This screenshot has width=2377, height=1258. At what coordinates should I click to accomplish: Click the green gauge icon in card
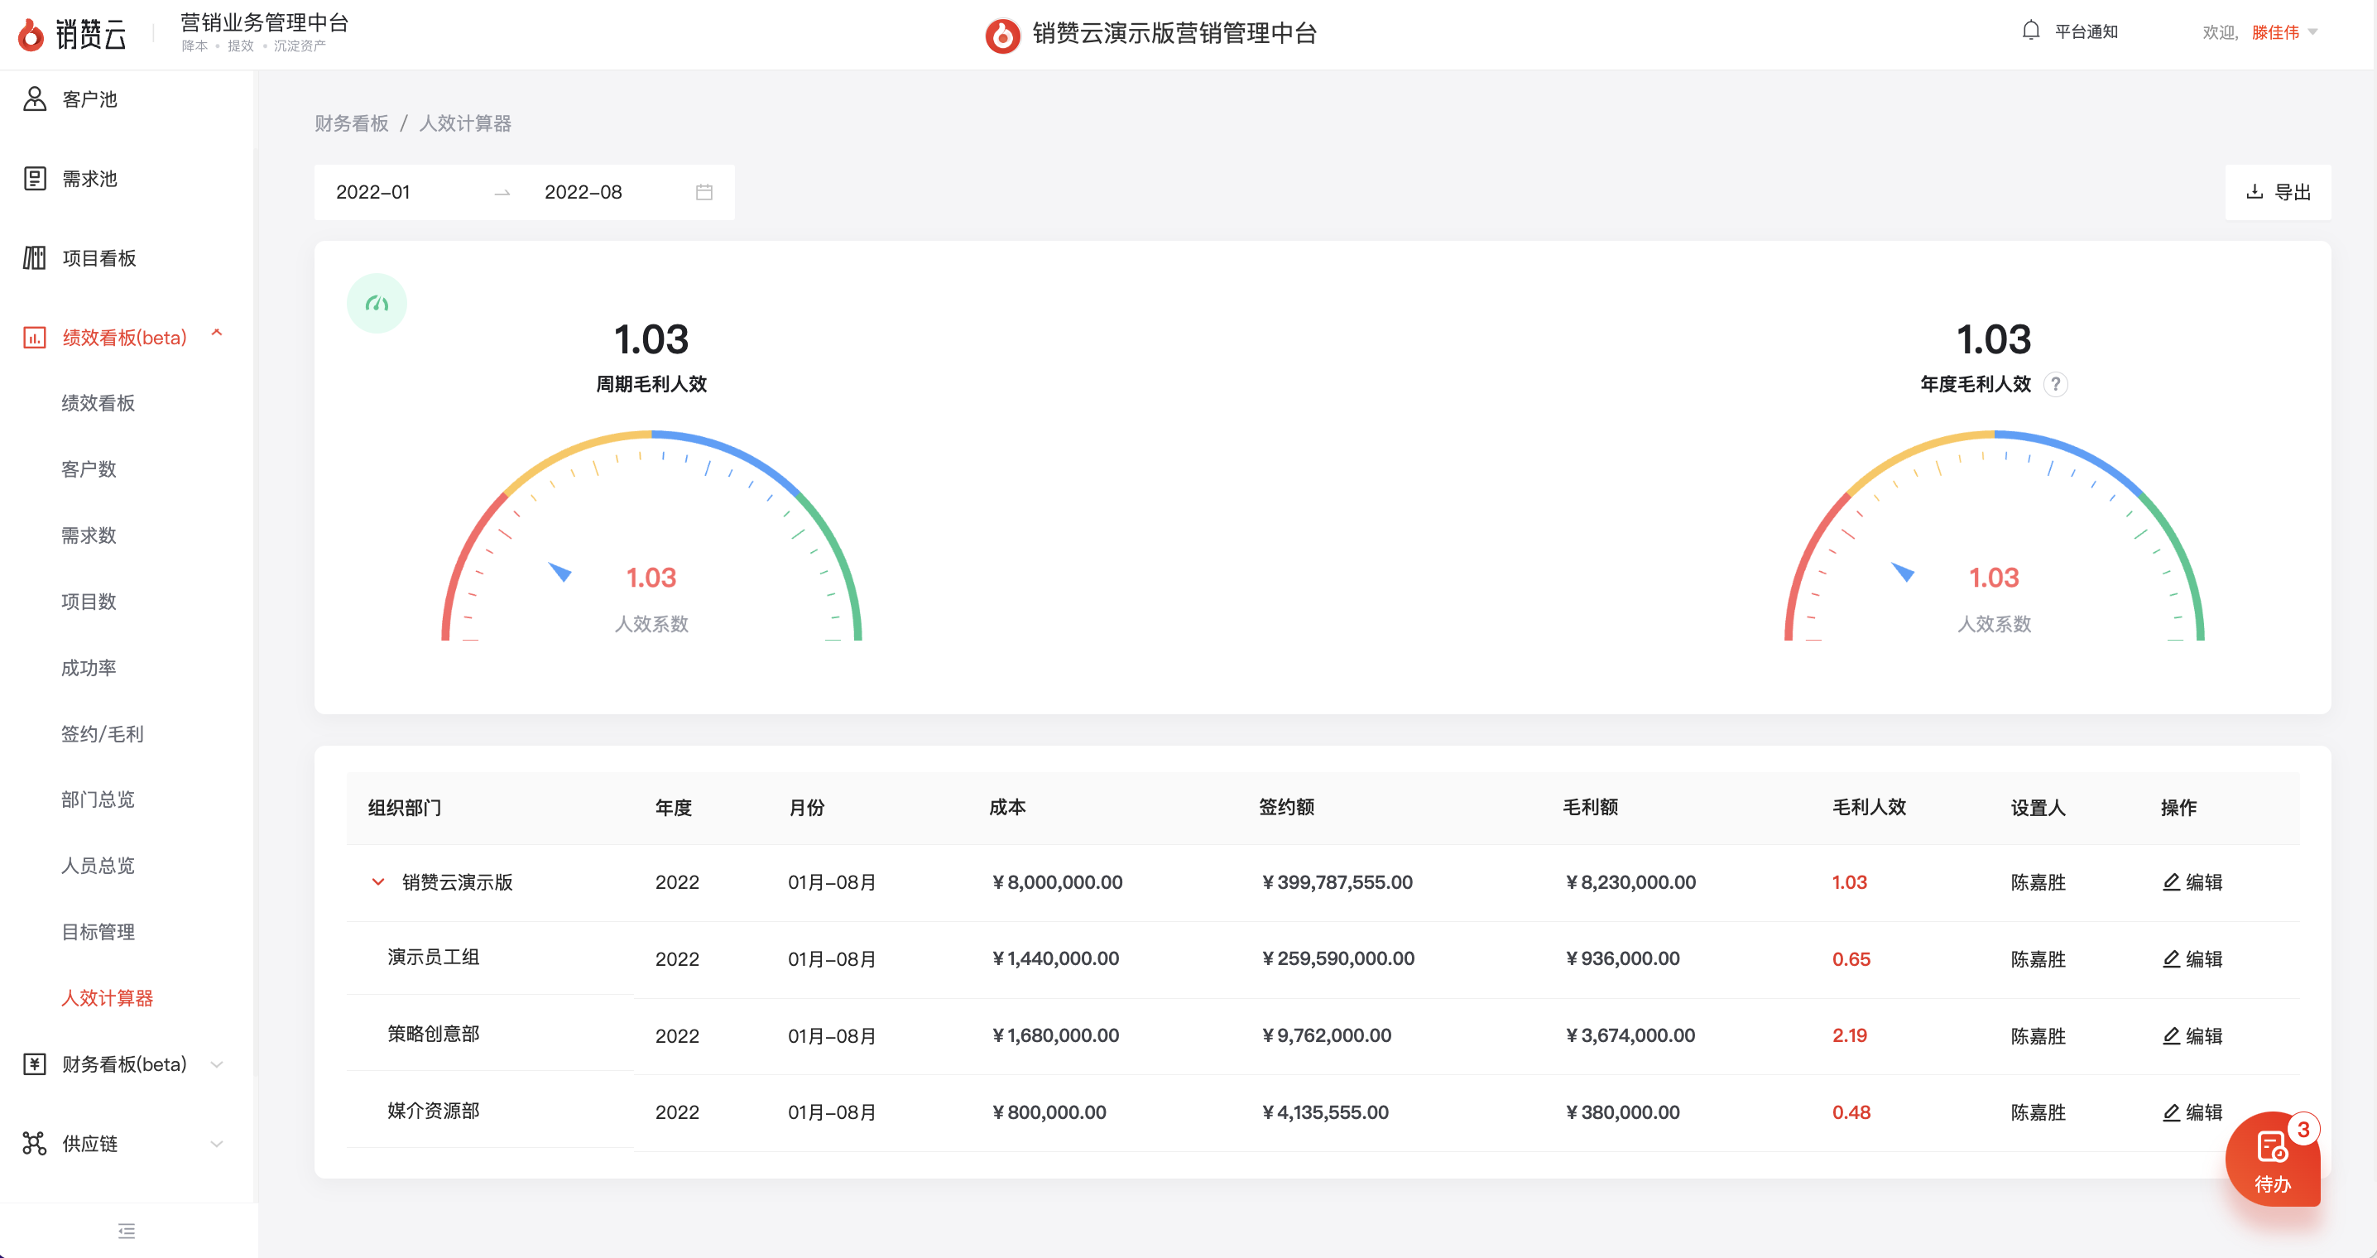point(377,303)
